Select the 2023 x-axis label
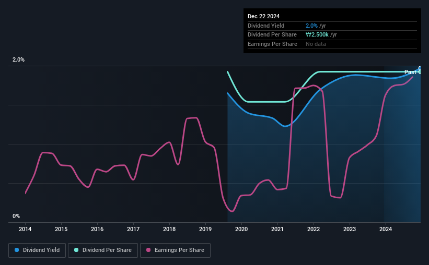This screenshot has height=265, width=429. point(350,229)
